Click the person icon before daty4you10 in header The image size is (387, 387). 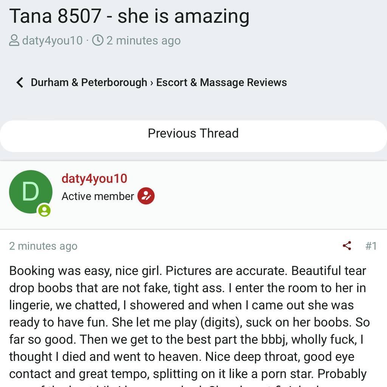point(14,40)
